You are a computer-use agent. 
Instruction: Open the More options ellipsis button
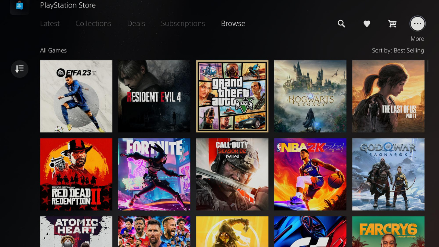click(417, 24)
